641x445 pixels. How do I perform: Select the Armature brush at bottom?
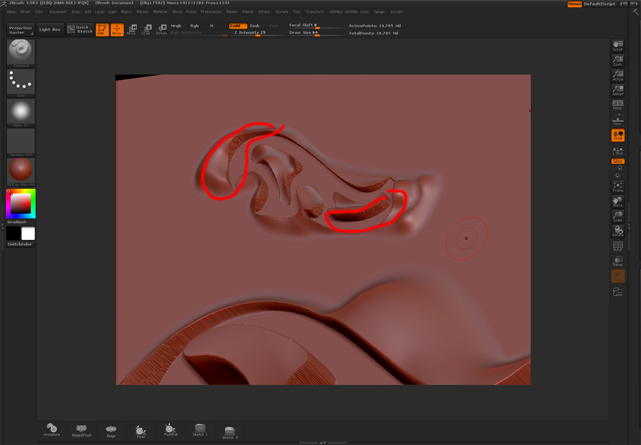click(x=52, y=430)
